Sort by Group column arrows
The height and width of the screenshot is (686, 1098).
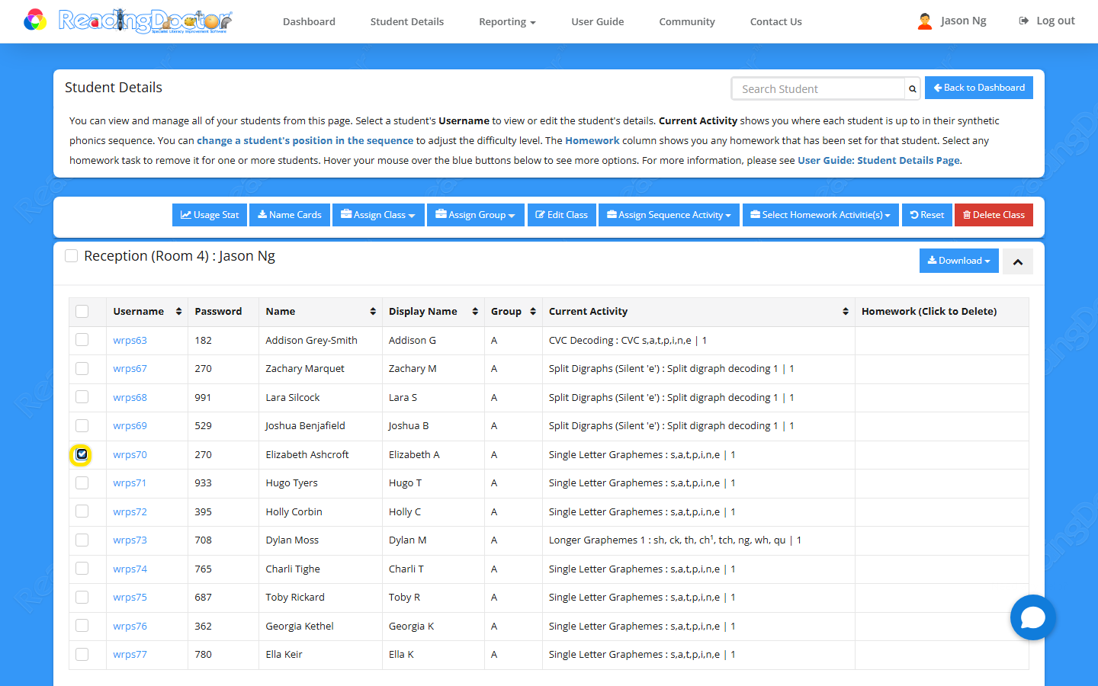pyautogui.click(x=533, y=311)
